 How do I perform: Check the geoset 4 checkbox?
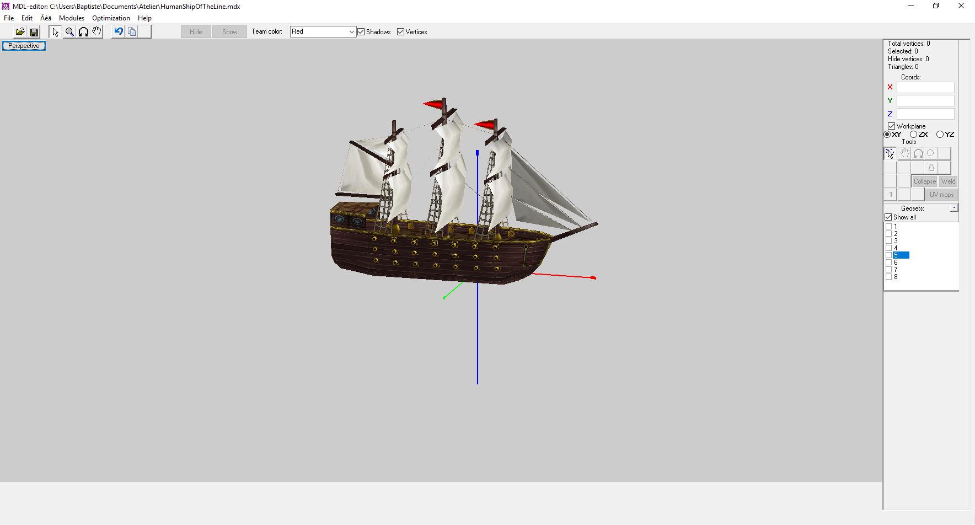(888, 248)
